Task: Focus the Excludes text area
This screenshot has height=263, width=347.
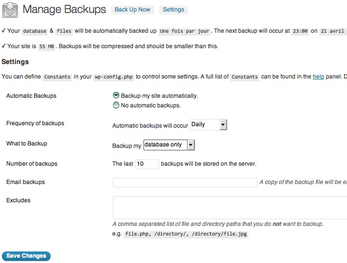Action: click(x=230, y=208)
